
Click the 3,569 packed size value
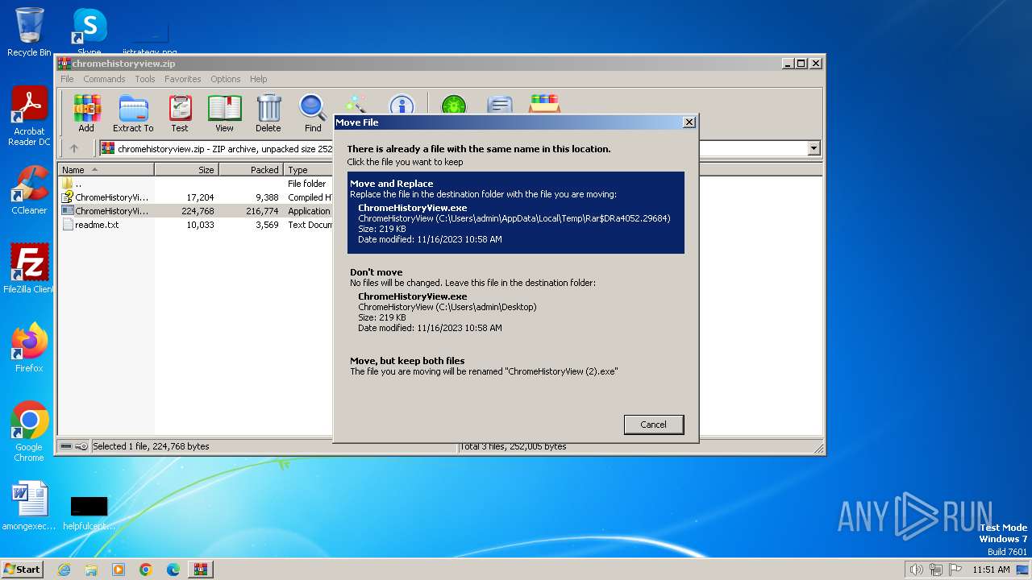267,225
